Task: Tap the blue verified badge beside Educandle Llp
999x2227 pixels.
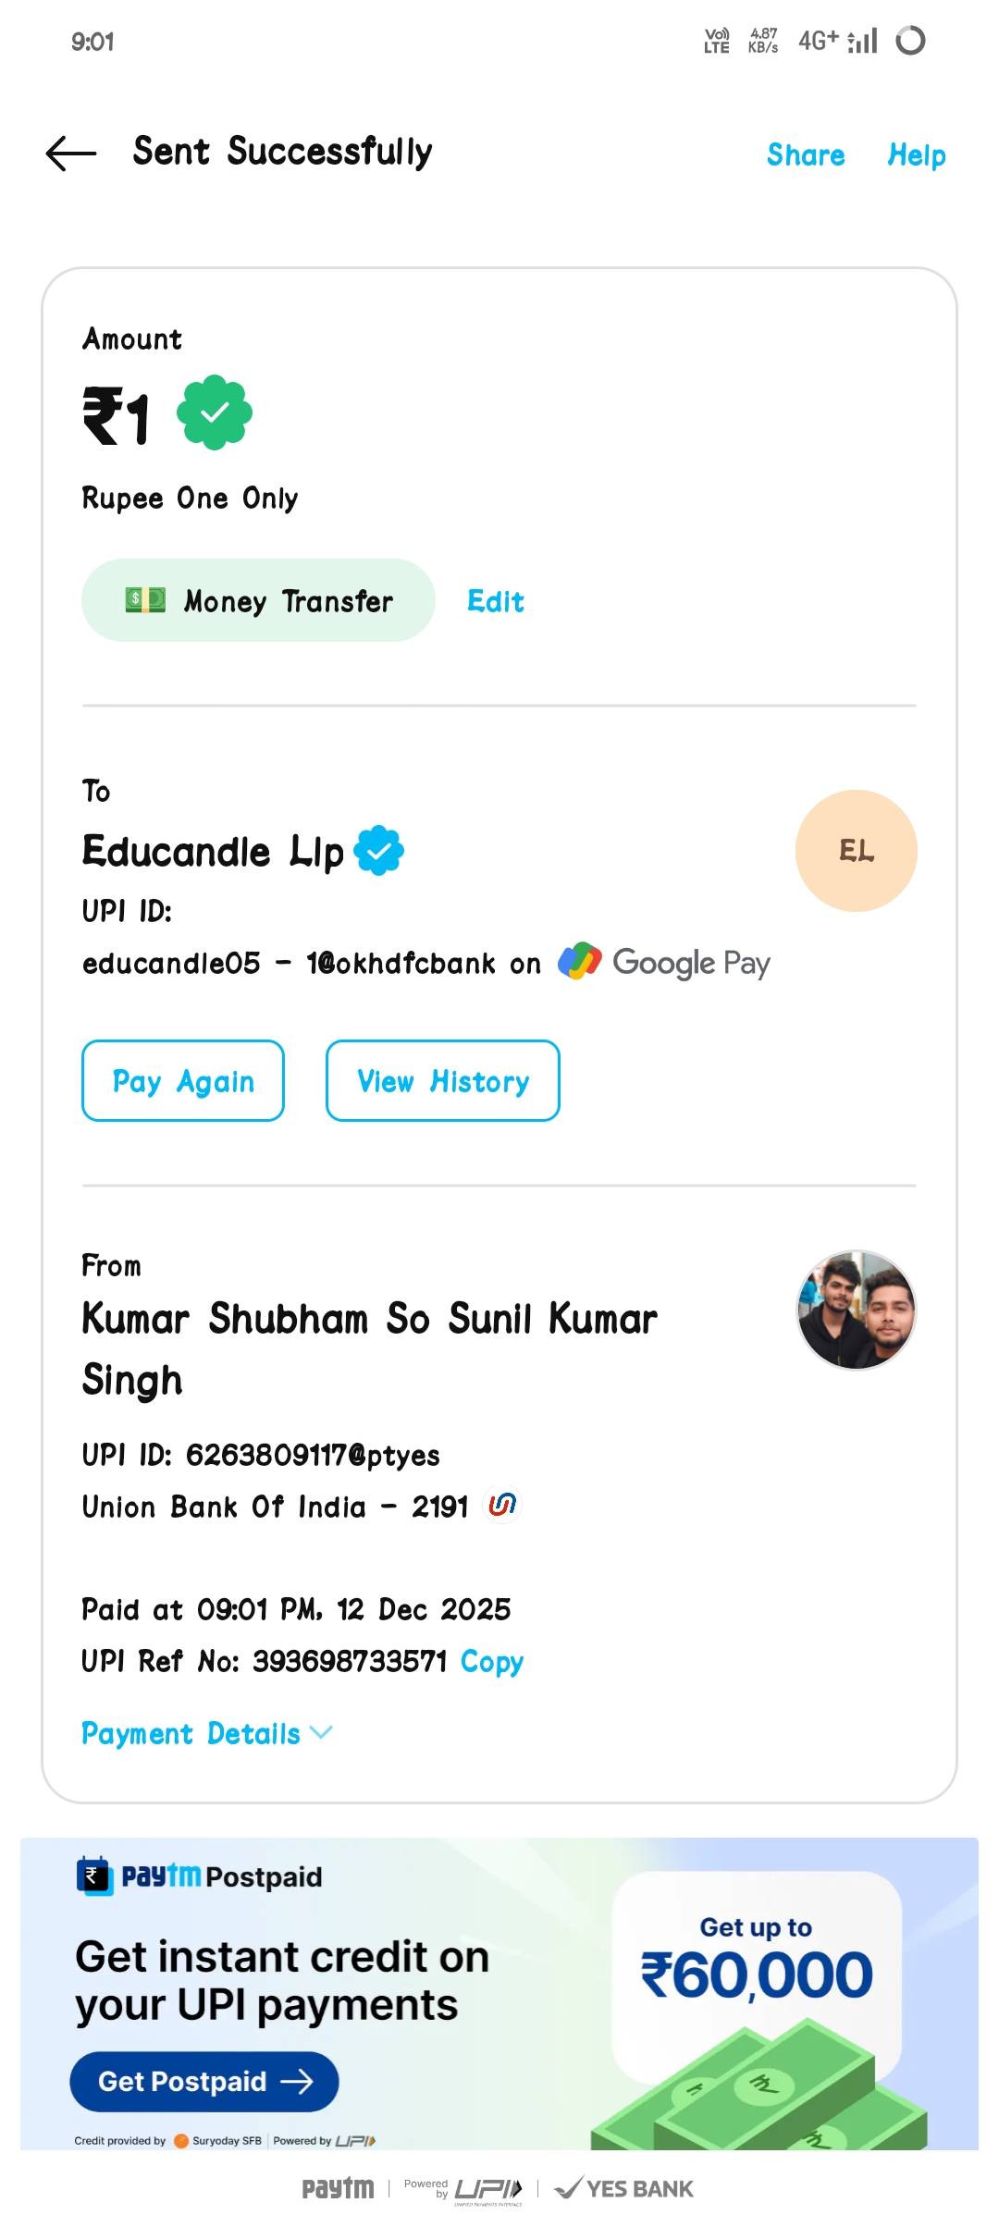Action: [x=379, y=851]
